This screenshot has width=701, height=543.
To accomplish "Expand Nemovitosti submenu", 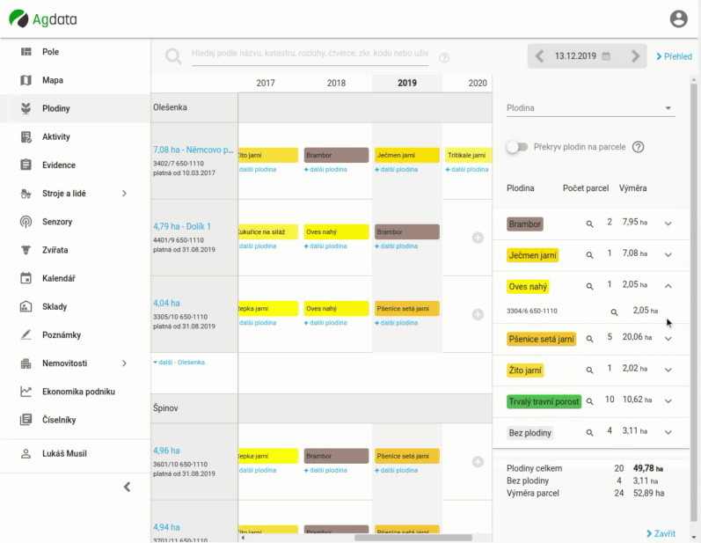I will click(124, 363).
